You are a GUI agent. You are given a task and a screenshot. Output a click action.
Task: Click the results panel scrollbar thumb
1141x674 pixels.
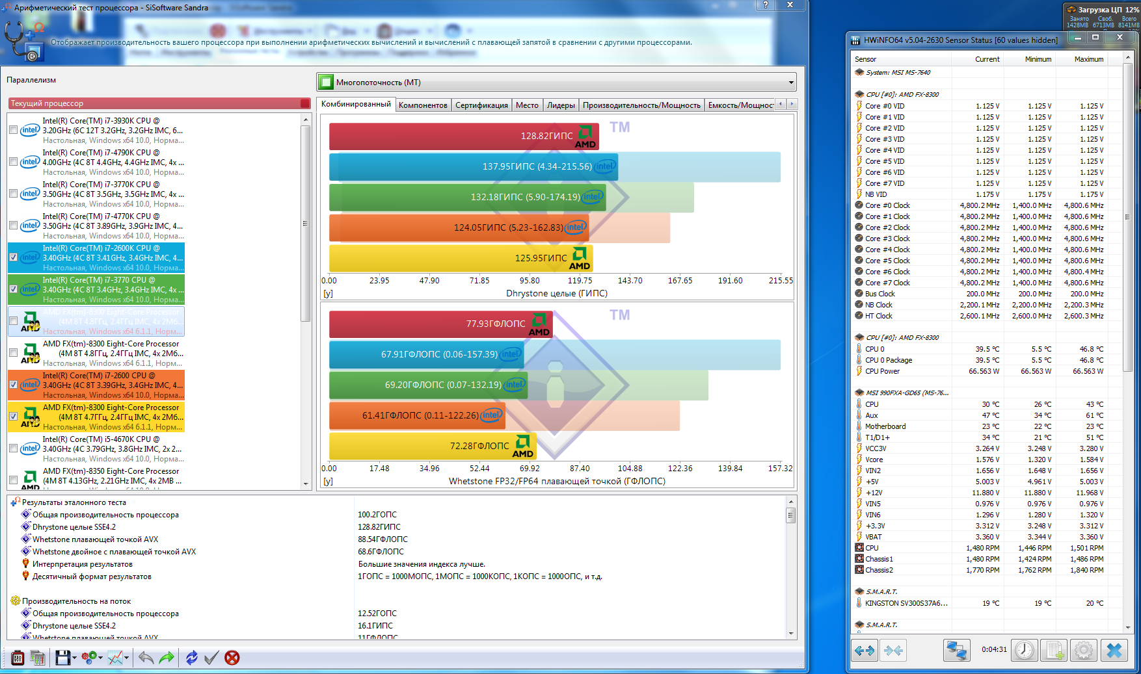tap(791, 515)
